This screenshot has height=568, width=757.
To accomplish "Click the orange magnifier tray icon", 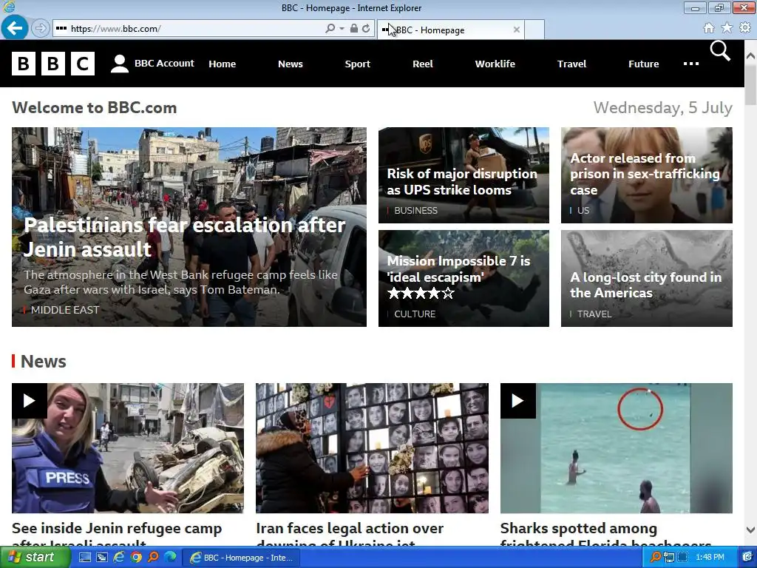I will pyautogui.click(x=655, y=558).
